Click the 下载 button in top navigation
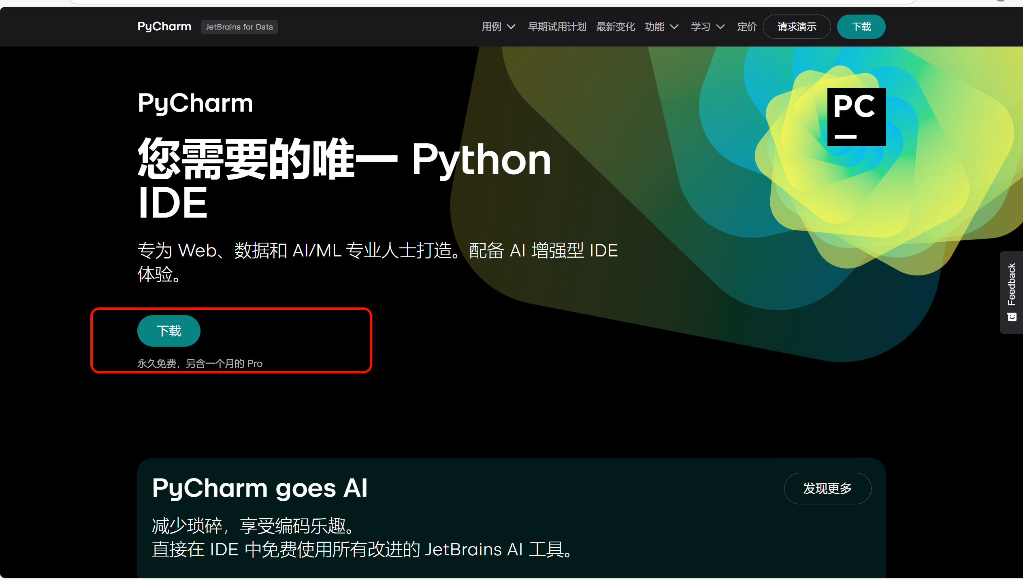1023x580 pixels. [861, 27]
